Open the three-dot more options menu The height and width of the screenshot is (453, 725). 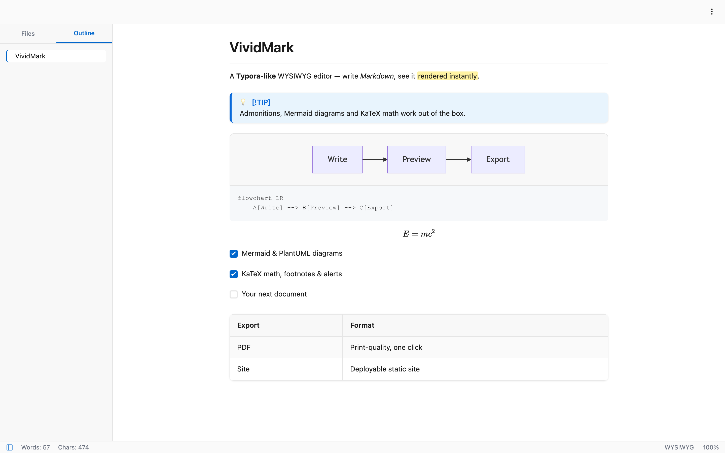[712, 12]
